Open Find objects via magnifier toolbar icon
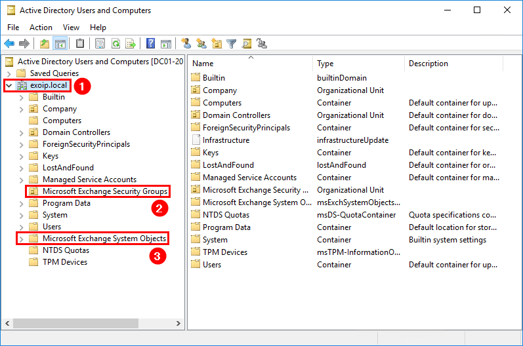523x346 pixels. point(247,44)
